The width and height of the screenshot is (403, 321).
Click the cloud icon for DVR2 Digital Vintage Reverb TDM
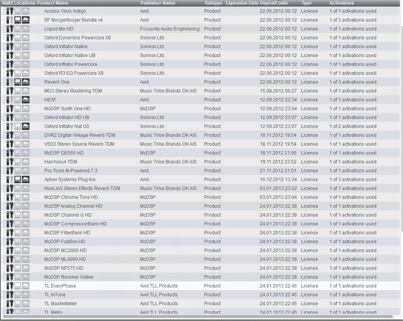(x=25, y=135)
